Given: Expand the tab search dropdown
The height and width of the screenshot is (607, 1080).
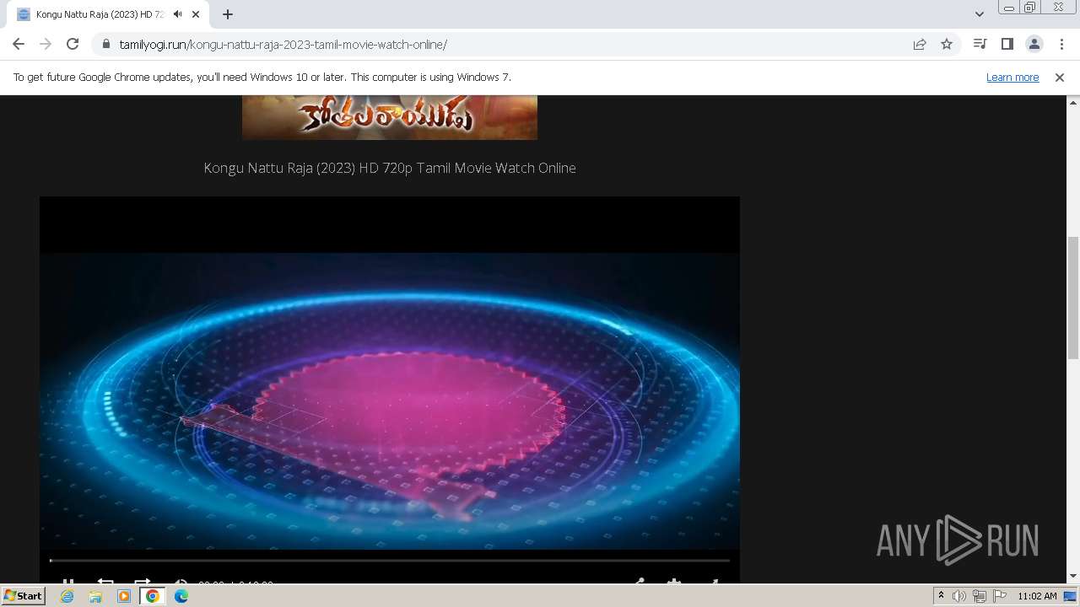Looking at the screenshot, I should (x=979, y=14).
